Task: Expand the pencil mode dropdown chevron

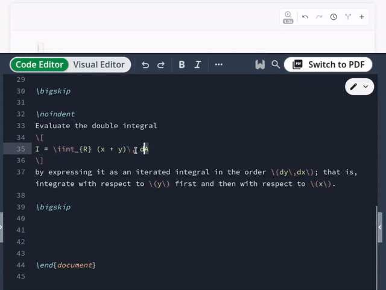Action: click(x=366, y=87)
